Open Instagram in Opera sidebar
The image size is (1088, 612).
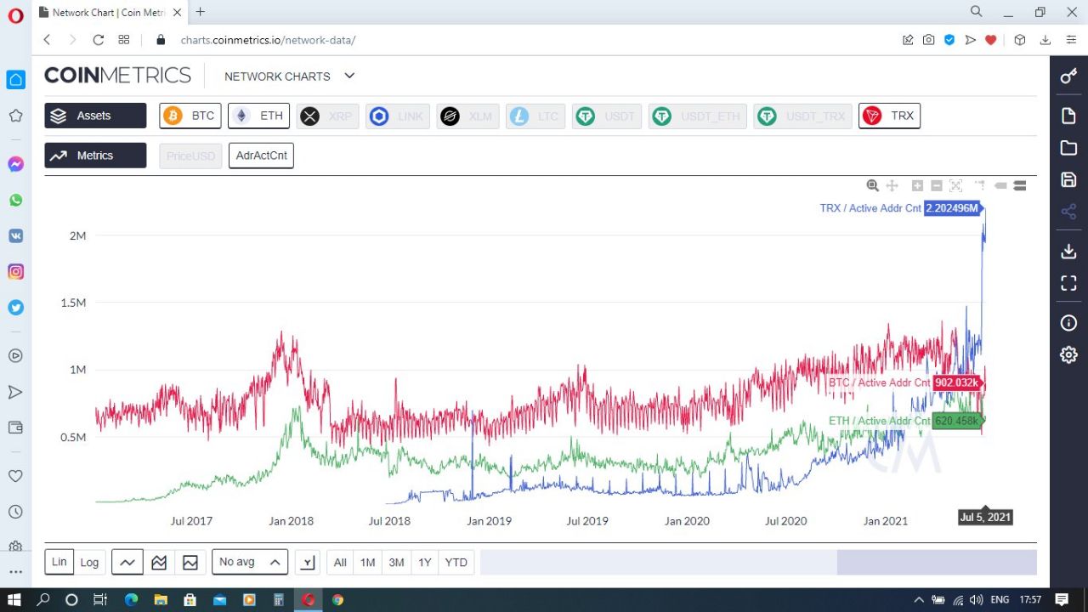(15, 272)
